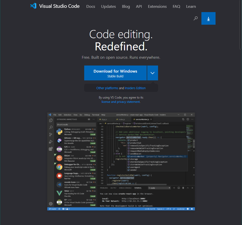Click Download for Windows Stable Build

[115, 73]
